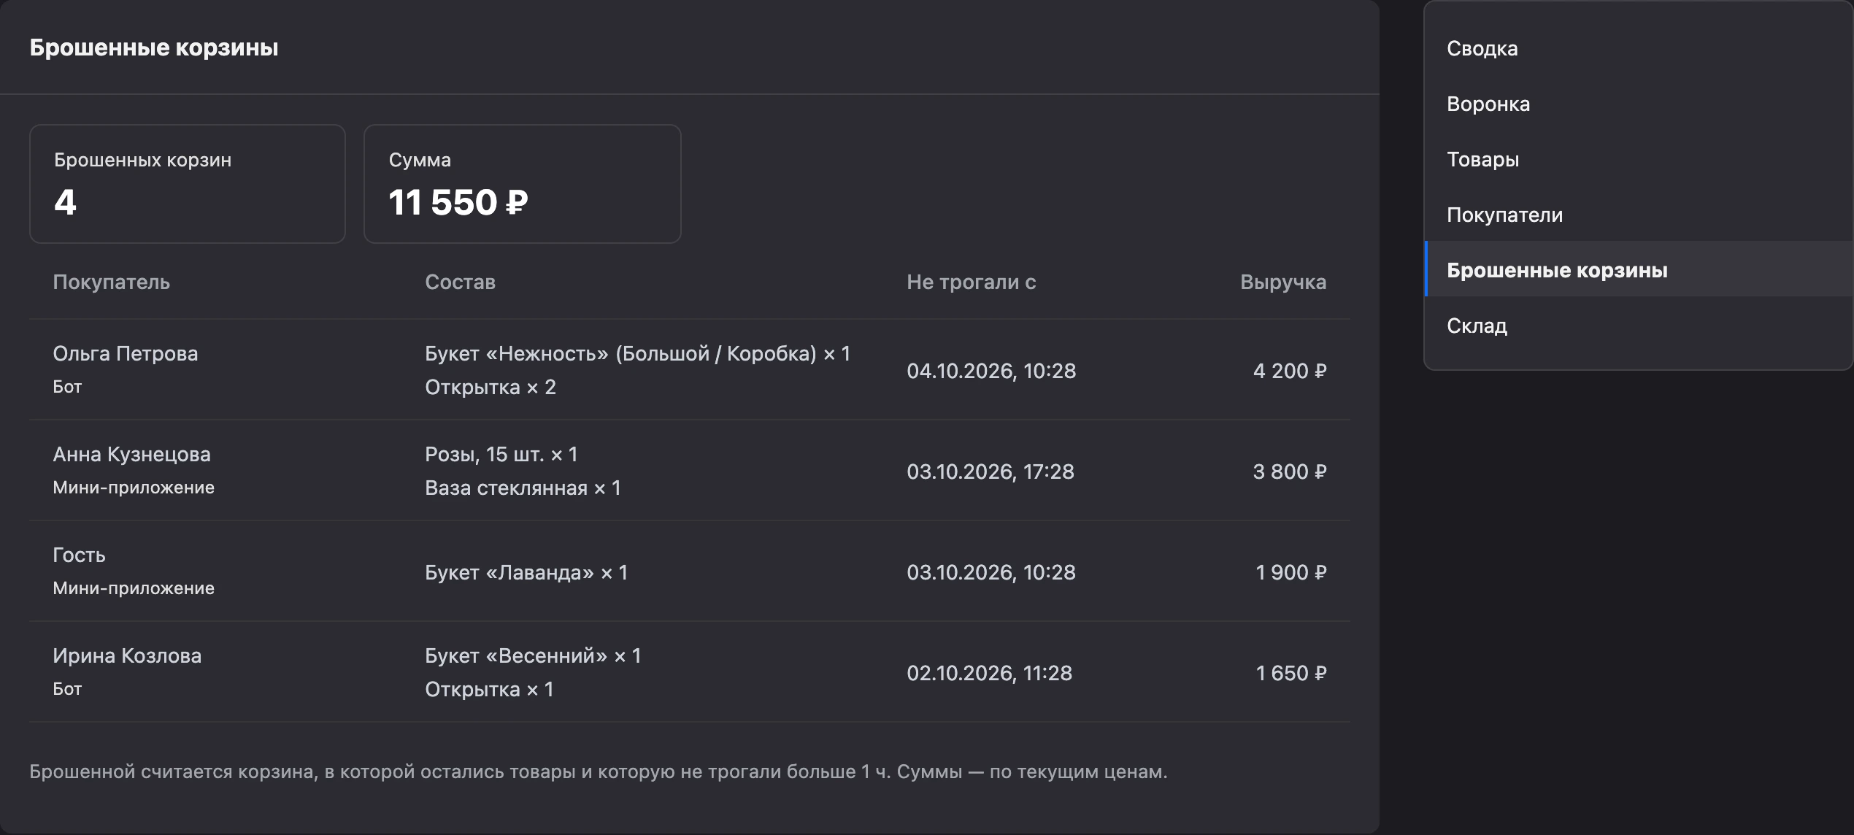Click the Состав column header

(x=460, y=282)
